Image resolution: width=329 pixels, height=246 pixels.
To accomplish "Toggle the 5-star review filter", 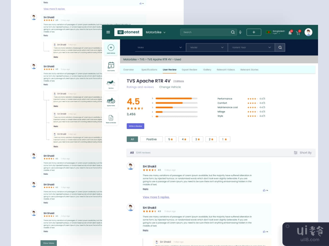I will point(170,139).
